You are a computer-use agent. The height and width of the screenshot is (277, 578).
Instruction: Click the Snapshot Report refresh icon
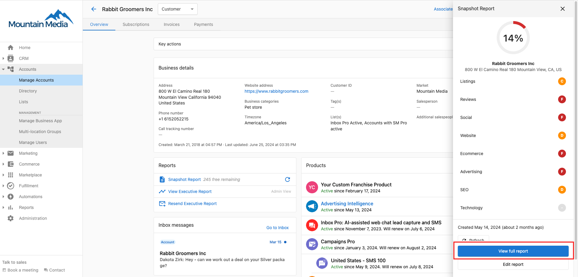click(x=288, y=179)
